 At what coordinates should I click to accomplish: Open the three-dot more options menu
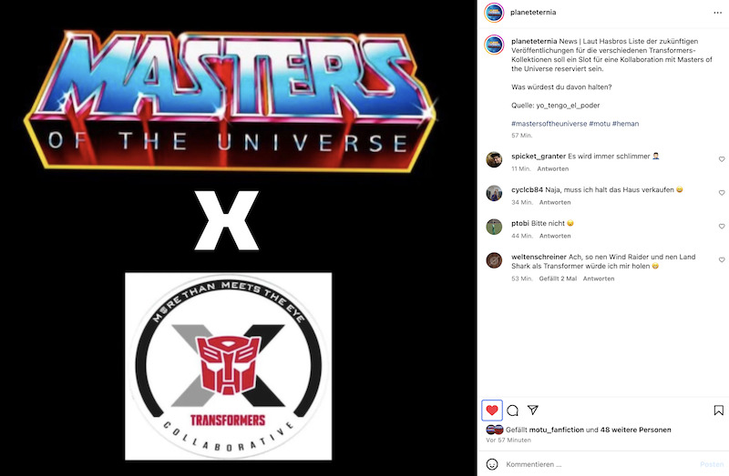tap(718, 13)
